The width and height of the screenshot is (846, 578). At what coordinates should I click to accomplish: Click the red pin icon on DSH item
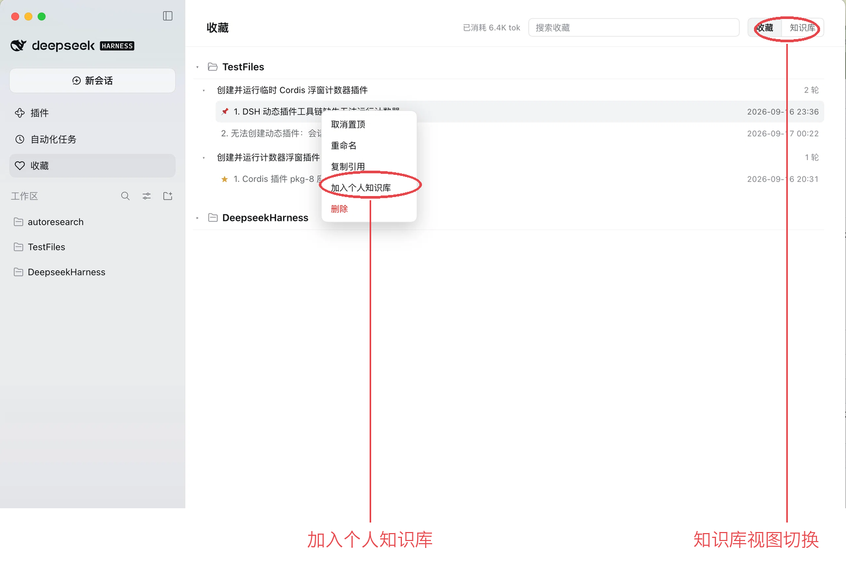pos(225,111)
